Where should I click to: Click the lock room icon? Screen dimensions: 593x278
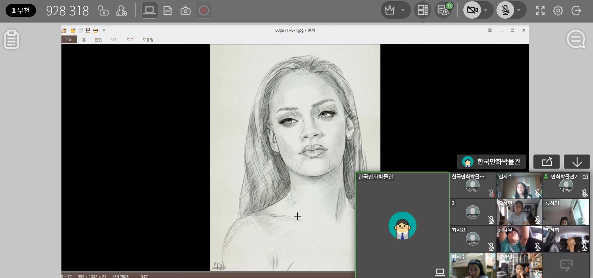[103, 11]
